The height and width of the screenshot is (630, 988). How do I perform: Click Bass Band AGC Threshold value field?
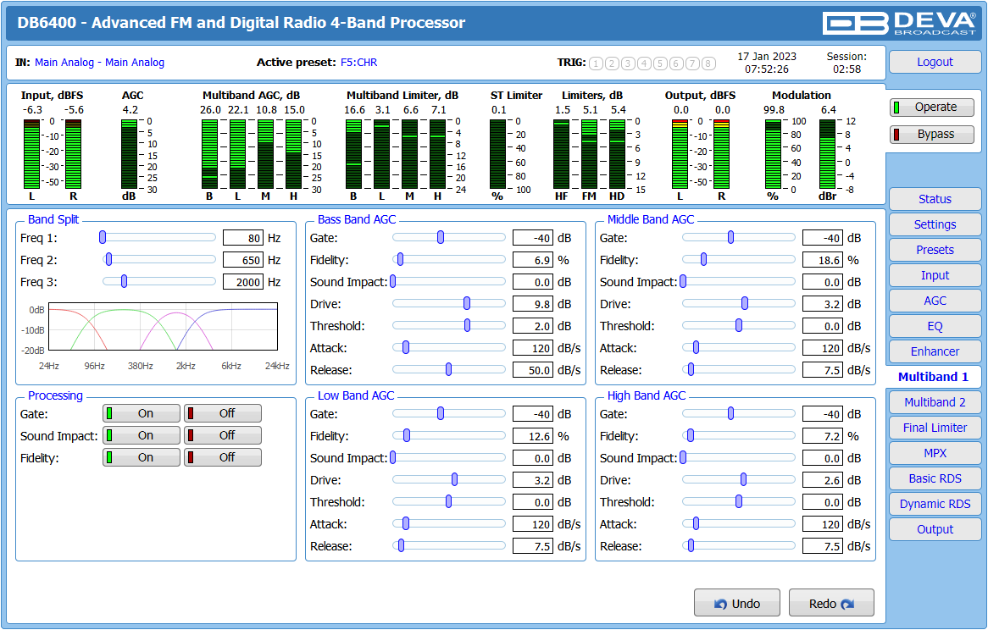533,326
